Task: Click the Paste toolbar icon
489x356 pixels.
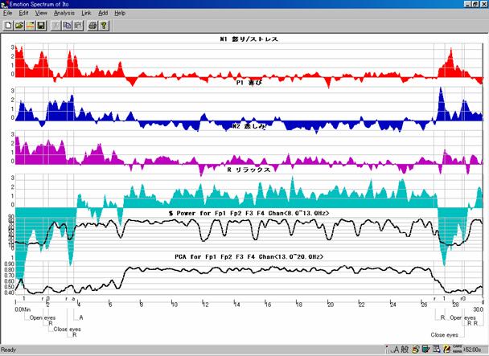Action: click(78, 26)
